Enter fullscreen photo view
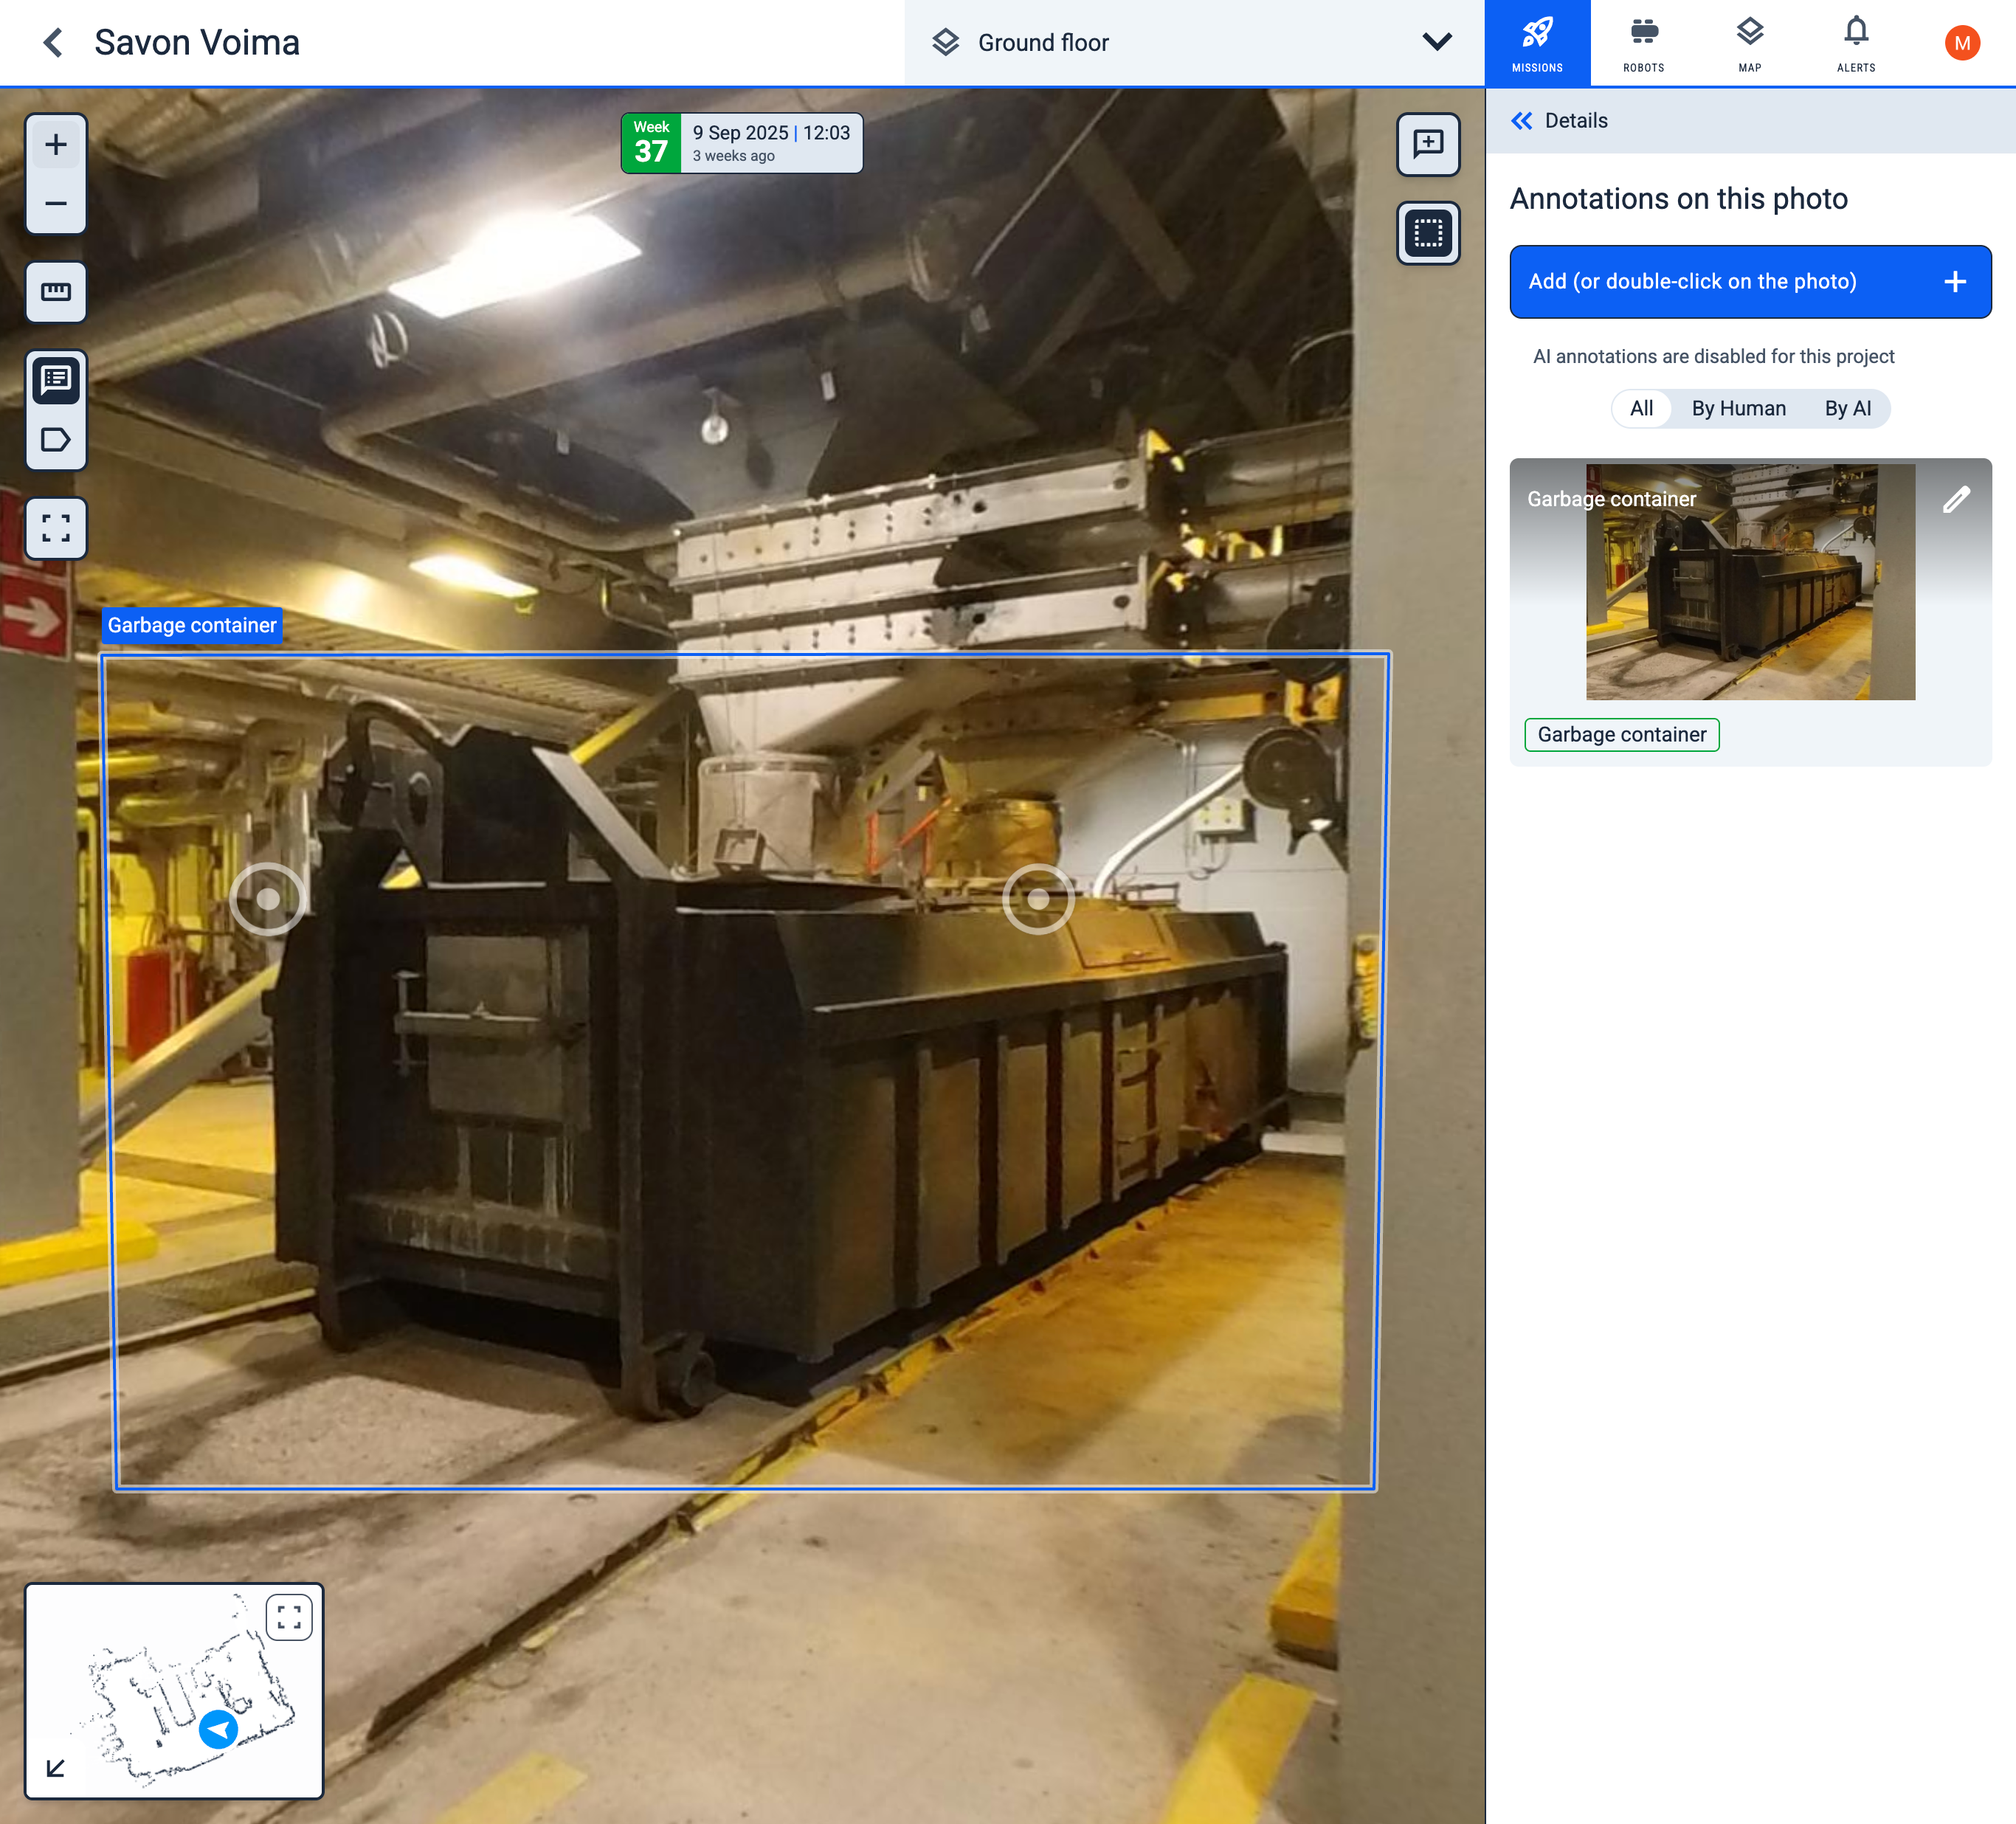Image resolution: width=2016 pixels, height=1824 pixels. click(56, 528)
